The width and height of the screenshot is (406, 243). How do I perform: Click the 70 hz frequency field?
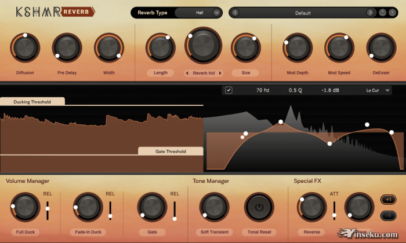tap(263, 90)
